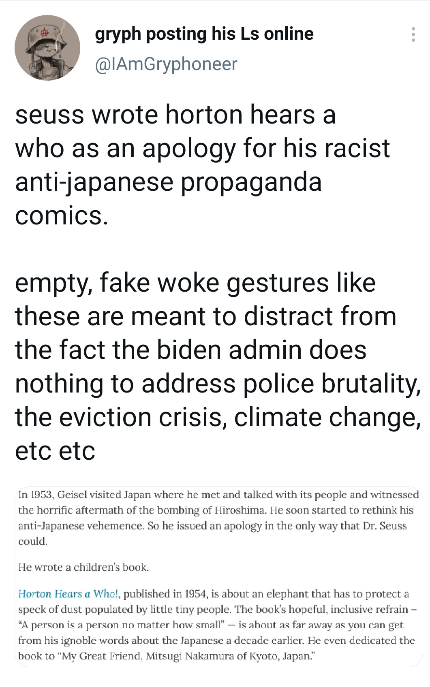Viewport: 430px width, 687px height.
Task: Click the year "1954" in the article
Action: click(196, 594)
